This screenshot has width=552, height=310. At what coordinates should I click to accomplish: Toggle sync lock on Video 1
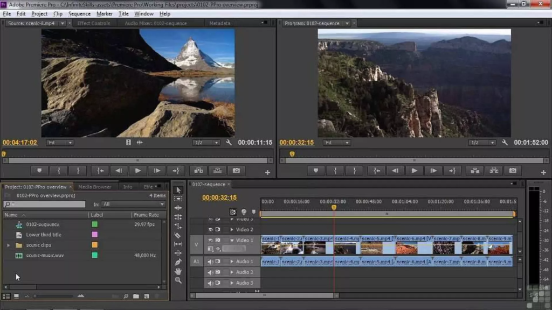(x=218, y=240)
